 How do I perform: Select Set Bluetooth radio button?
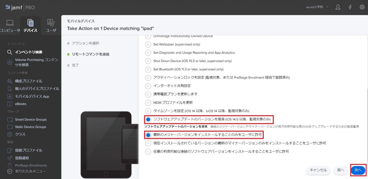point(148,69)
